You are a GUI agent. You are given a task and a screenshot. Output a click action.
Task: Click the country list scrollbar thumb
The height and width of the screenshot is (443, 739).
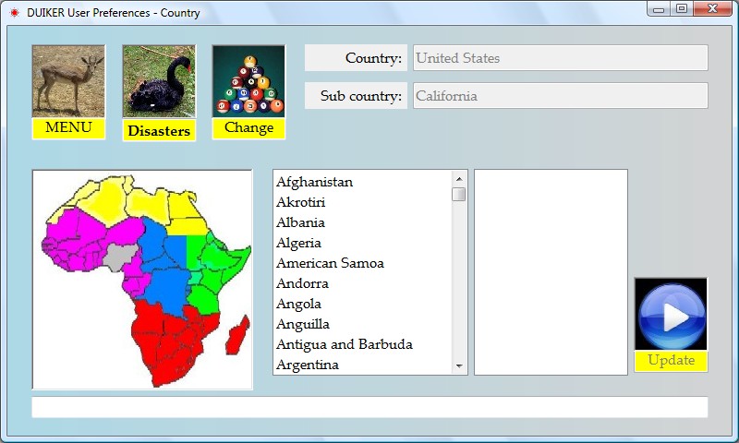coord(459,195)
